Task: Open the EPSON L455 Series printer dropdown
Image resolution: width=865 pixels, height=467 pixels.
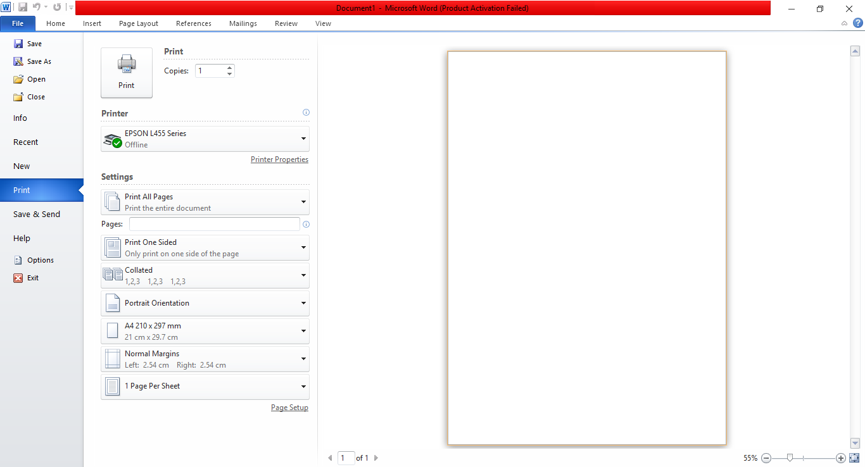Action: click(x=205, y=139)
